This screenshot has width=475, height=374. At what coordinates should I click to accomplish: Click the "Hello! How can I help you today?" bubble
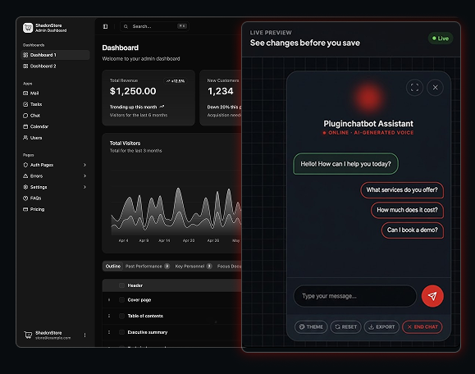[x=345, y=164]
